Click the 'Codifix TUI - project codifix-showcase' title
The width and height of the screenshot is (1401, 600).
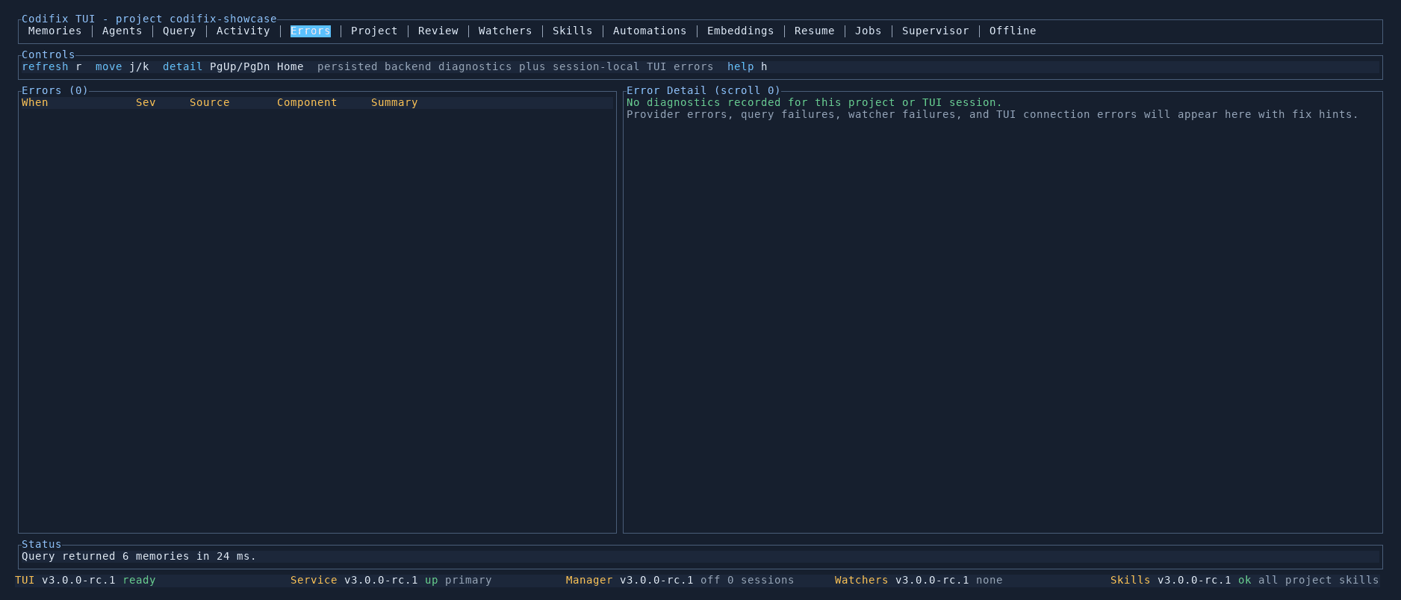tap(149, 19)
